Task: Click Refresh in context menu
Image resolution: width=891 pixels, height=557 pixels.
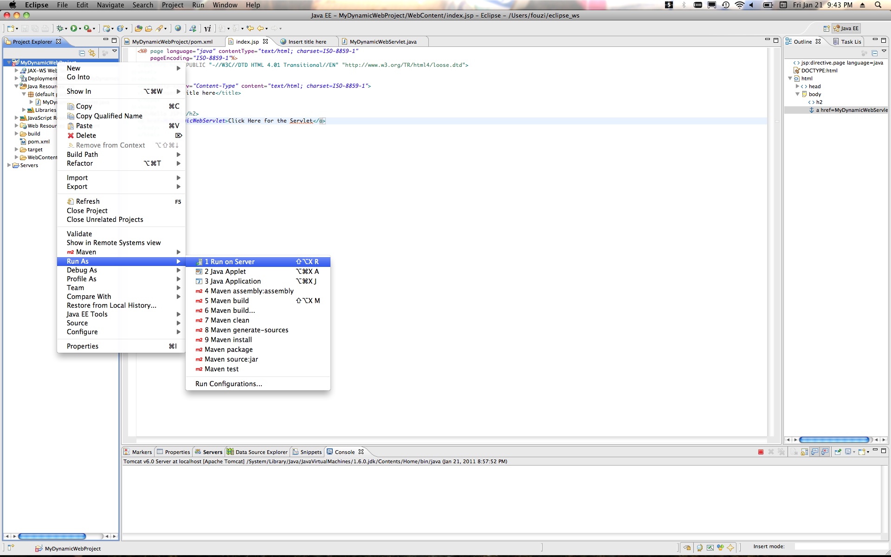Action: click(x=121, y=201)
